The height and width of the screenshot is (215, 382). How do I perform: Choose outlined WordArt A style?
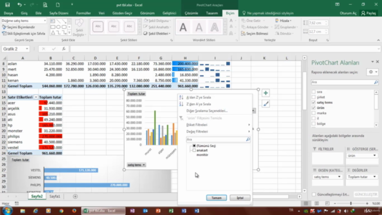pos(214,27)
